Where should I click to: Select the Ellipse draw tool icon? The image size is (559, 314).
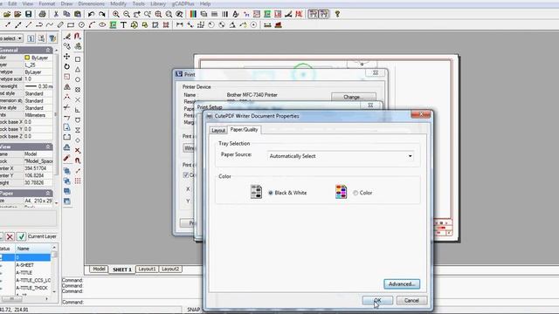coord(102,25)
